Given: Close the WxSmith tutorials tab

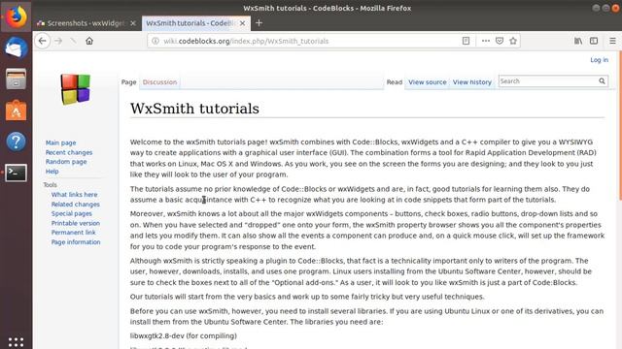Looking at the screenshot, I should pos(242,23).
